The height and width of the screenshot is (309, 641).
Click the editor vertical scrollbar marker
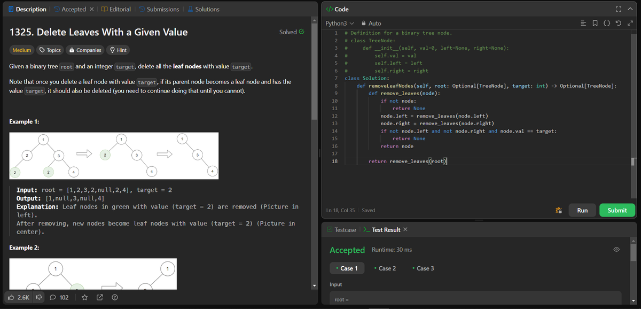coord(634,161)
